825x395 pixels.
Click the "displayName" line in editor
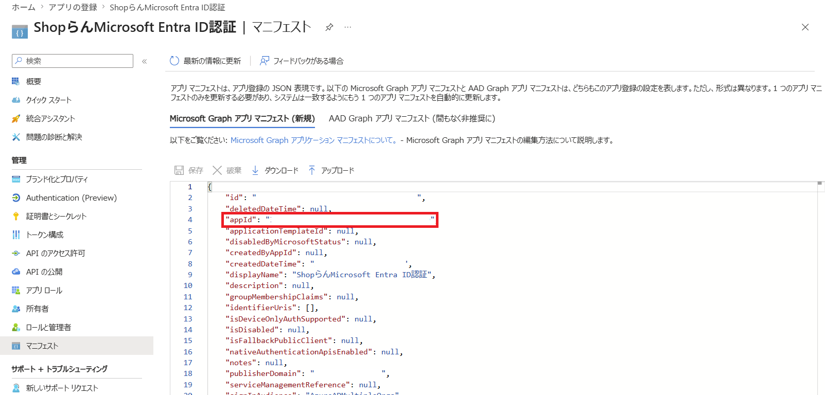click(x=330, y=275)
